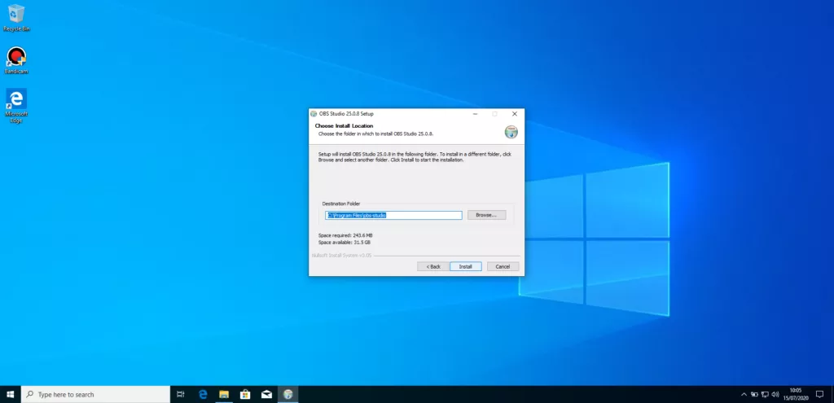
Task: Open the Mail app from the taskbar
Action: coord(266,394)
